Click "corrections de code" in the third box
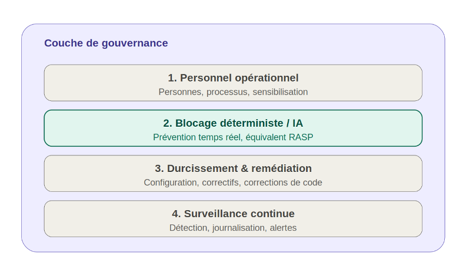The image size is (466, 277). point(283,183)
